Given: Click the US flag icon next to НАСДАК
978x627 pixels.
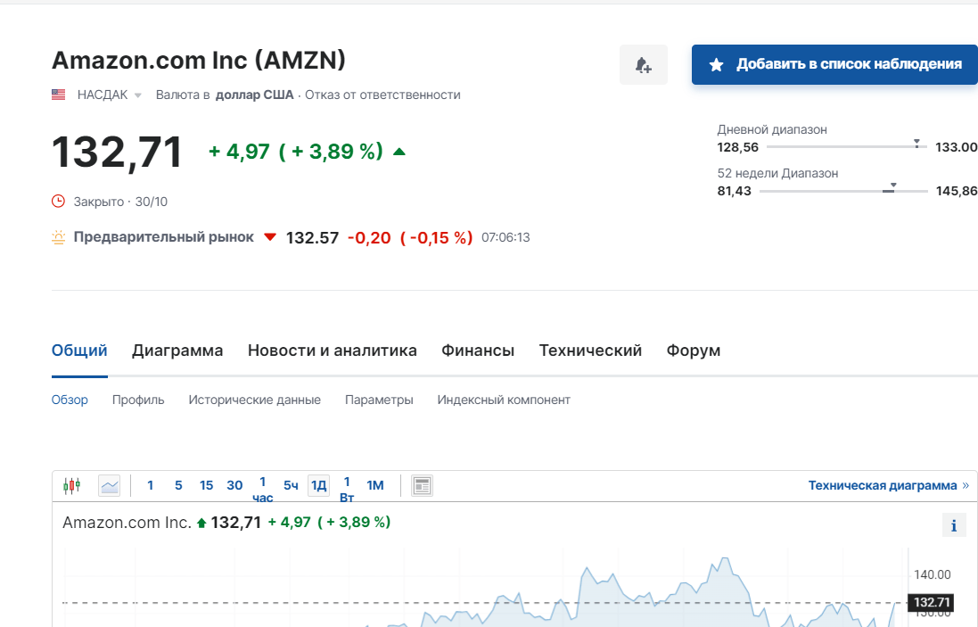Looking at the screenshot, I should (x=59, y=95).
